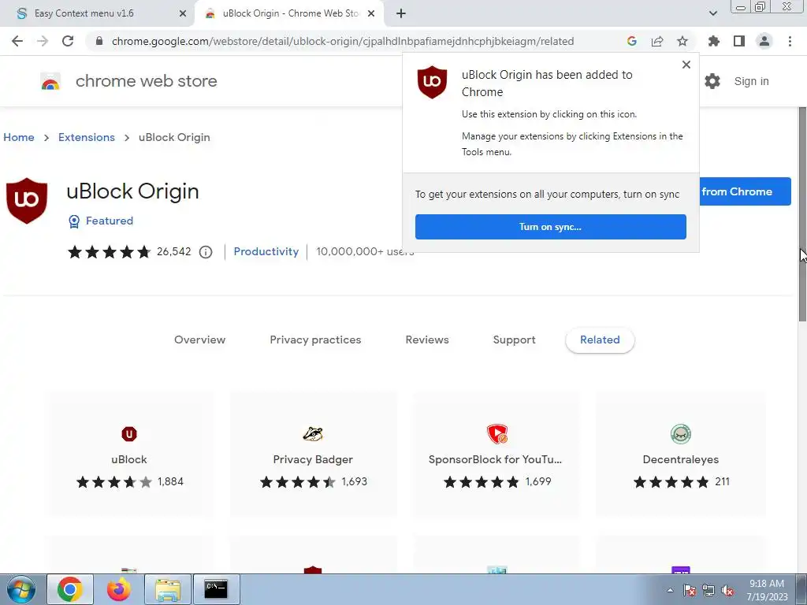Click the Privacy Badger badger icon
This screenshot has height=605, width=807.
click(313, 434)
